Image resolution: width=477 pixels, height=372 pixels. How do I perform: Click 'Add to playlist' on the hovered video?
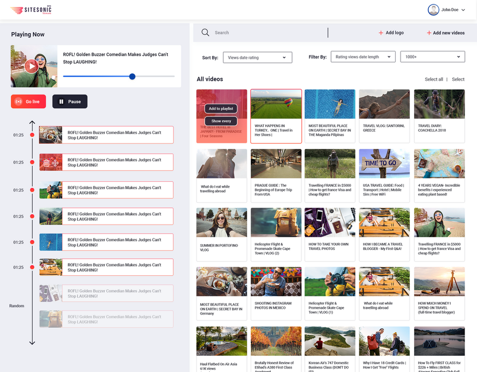221,108
